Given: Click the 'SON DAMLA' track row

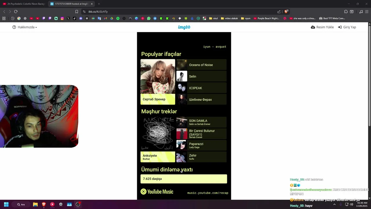Looking at the screenshot, I should pos(201,122).
